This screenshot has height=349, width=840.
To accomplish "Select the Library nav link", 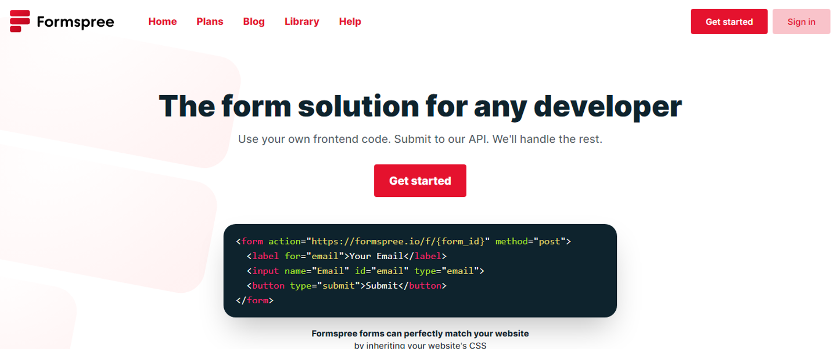I will (301, 22).
